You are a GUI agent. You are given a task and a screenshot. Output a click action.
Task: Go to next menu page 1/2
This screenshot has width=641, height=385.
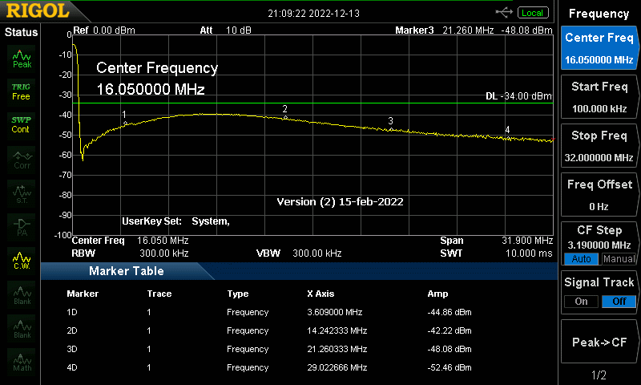[599, 375]
